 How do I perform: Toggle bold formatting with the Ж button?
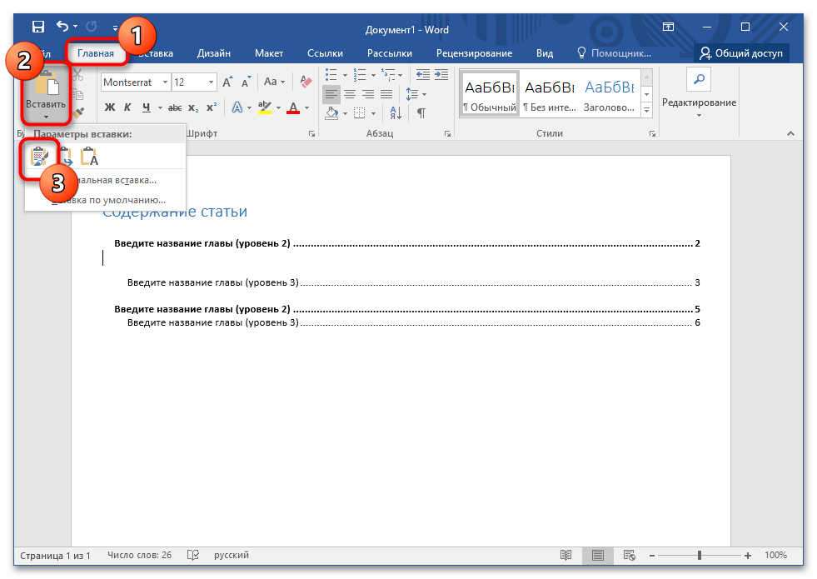[109, 107]
